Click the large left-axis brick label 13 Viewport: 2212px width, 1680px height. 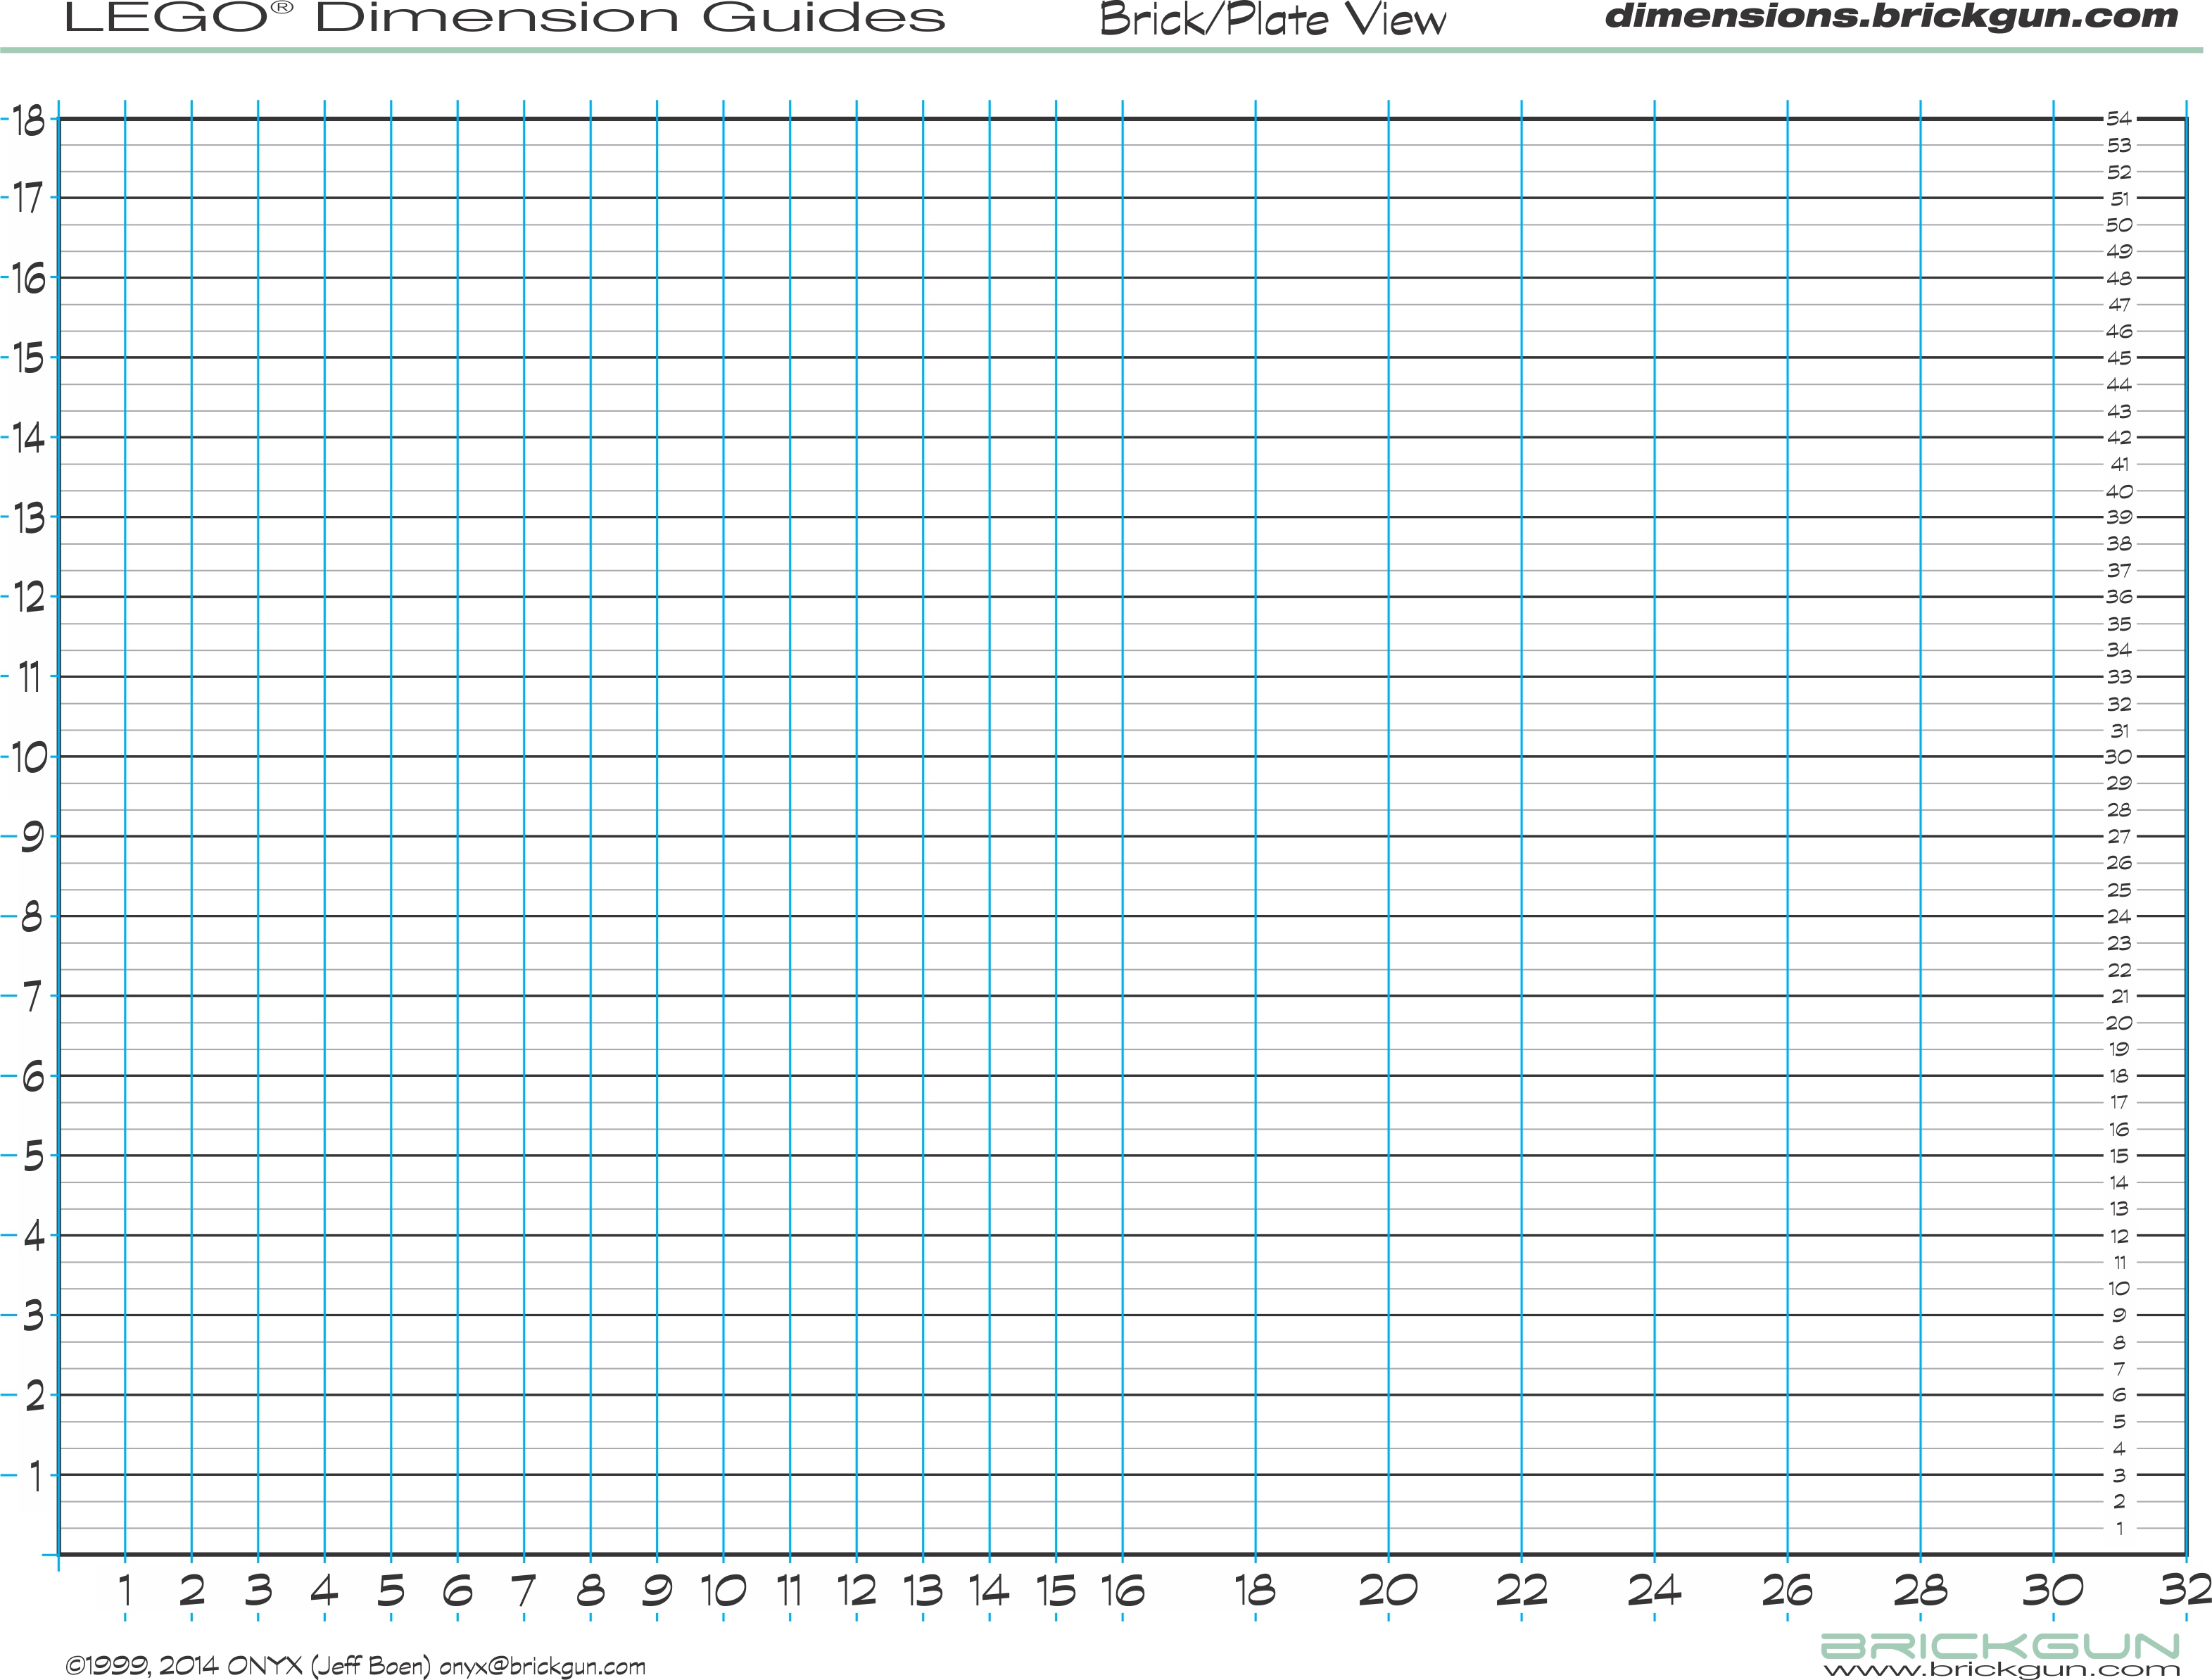(29, 518)
